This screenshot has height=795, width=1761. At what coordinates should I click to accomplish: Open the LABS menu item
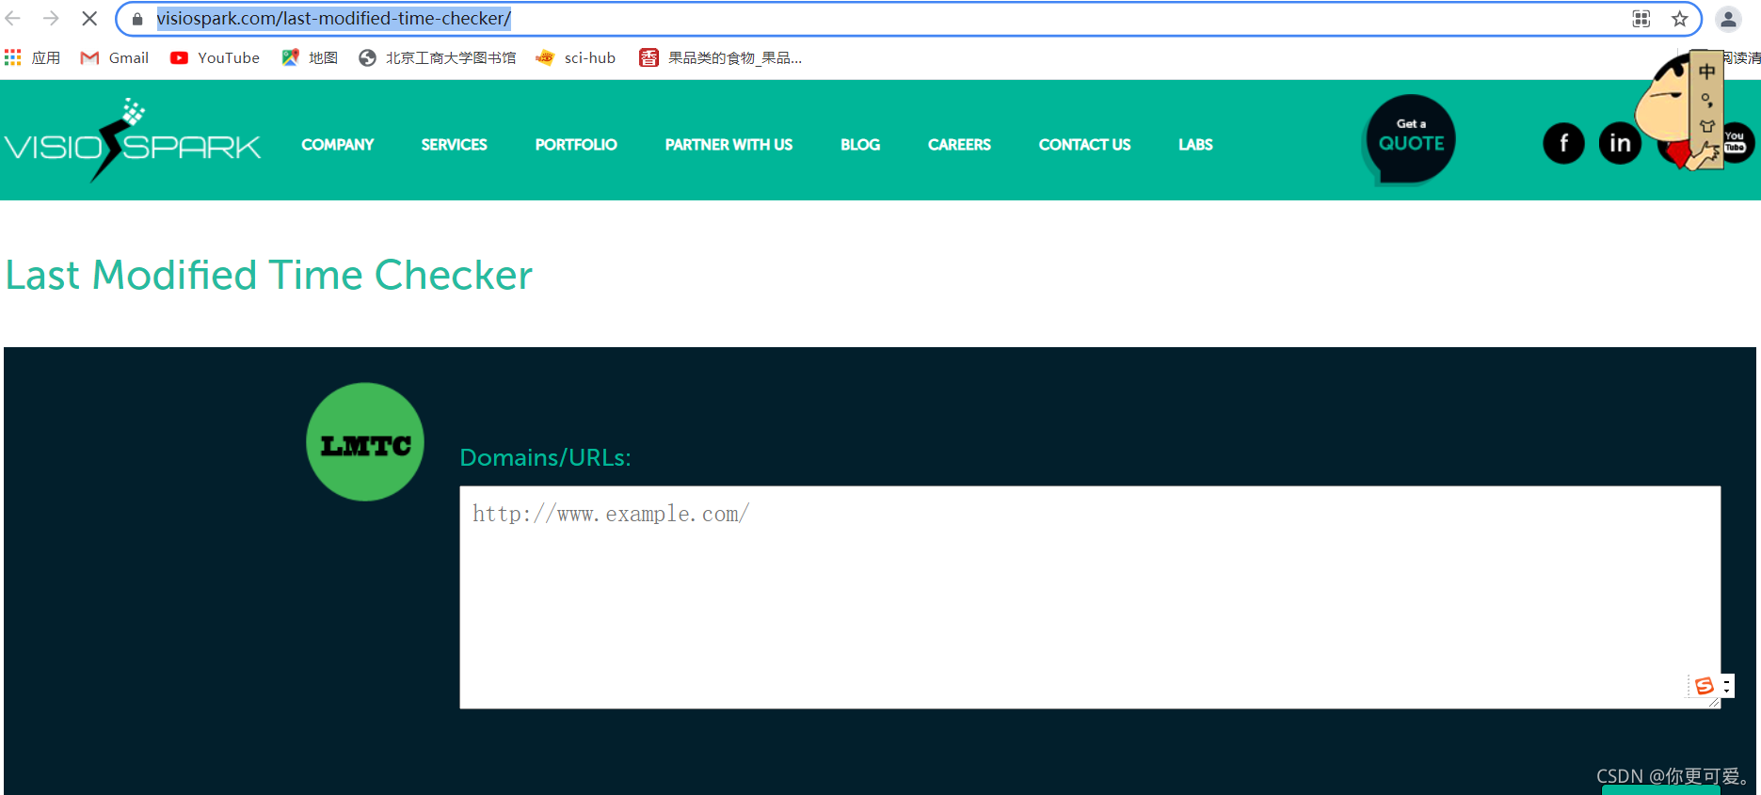[x=1195, y=144]
